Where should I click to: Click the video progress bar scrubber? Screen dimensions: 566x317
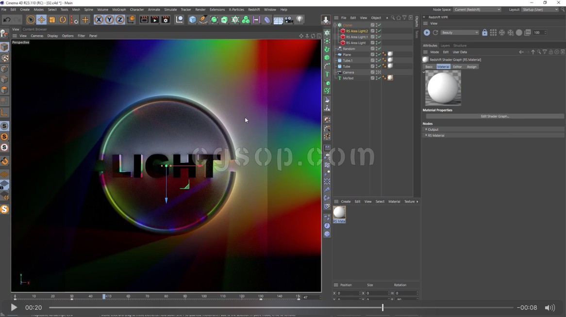[x=383, y=307]
